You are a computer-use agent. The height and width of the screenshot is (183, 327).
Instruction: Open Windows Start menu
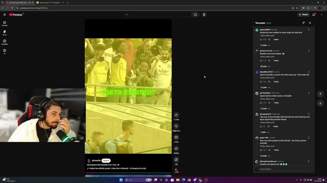(x=121, y=180)
